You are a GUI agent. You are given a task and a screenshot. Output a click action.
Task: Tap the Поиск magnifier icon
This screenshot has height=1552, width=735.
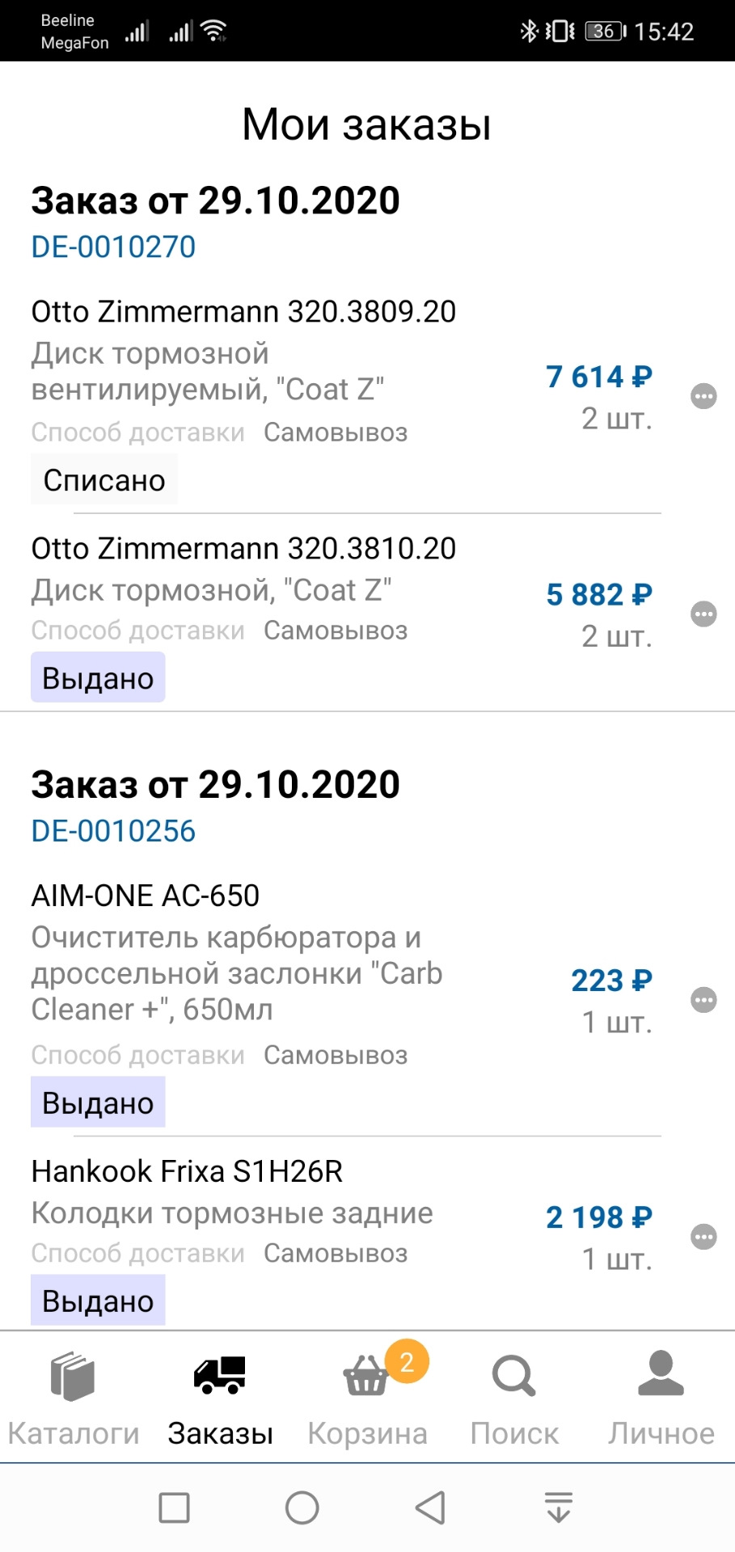(514, 1376)
